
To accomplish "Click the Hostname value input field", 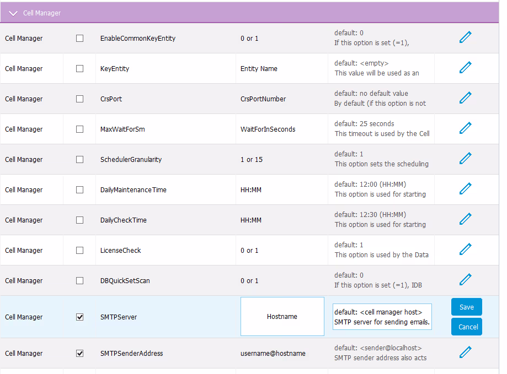I will [282, 317].
